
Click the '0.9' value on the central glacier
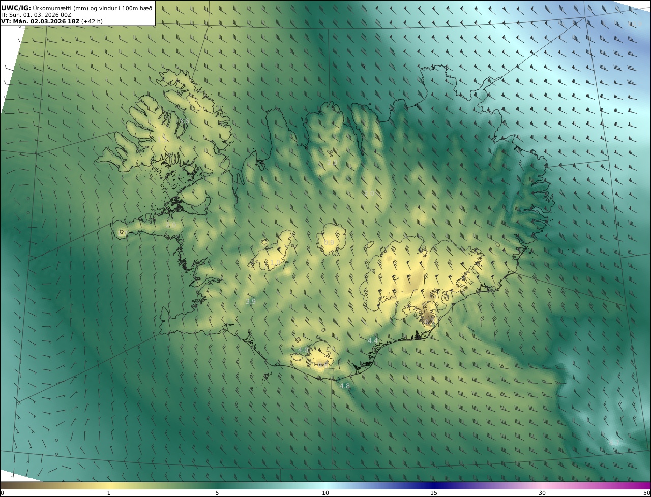[x=329, y=243]
